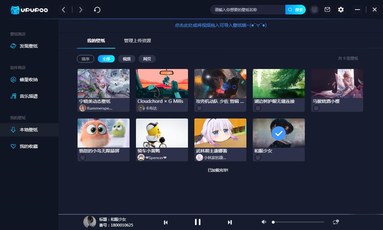Refresh the wallpaper list

point(97,10)
